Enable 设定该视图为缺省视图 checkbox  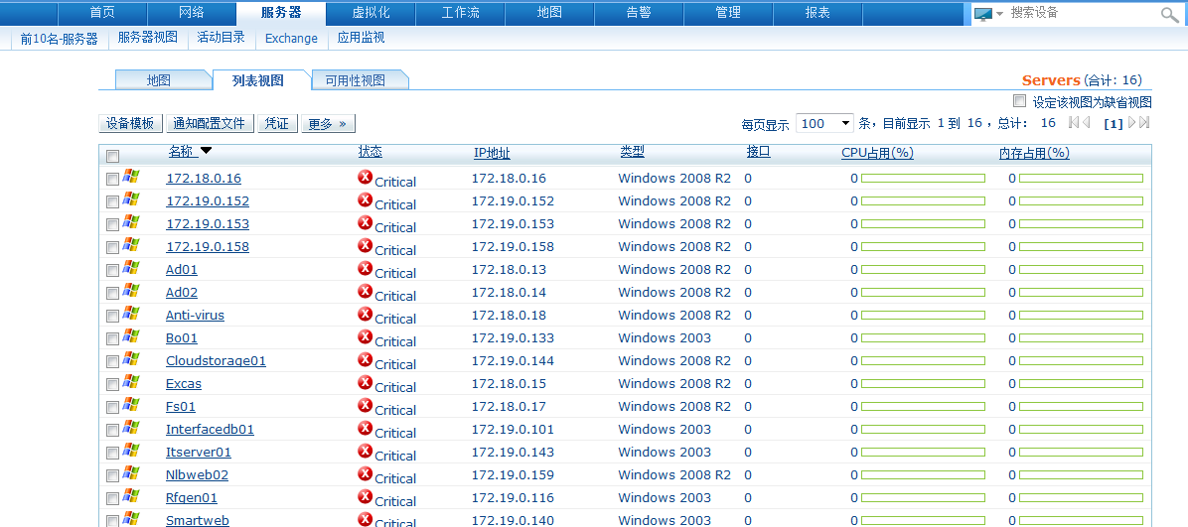pos(1019,101)
